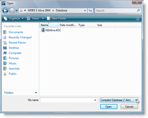Open the Music favorite link
The image size is (148, 118).
(12, 63)
